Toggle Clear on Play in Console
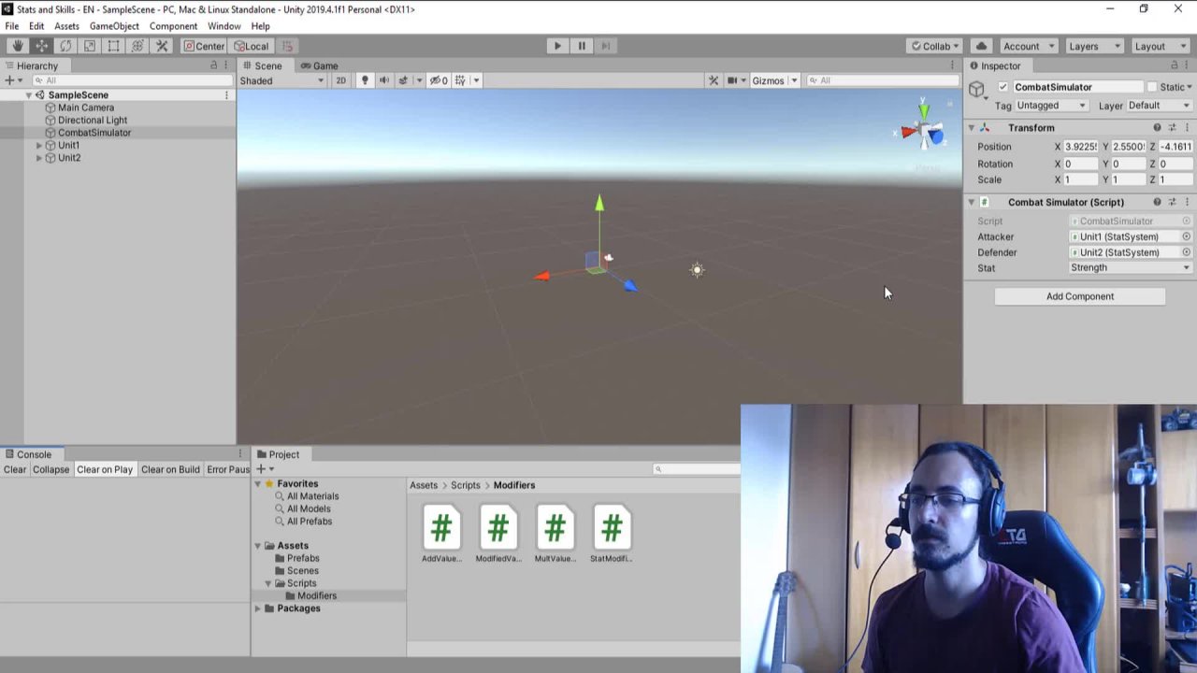The height and width of the screenshot is (673, 1197). click(x=104, y=469)
